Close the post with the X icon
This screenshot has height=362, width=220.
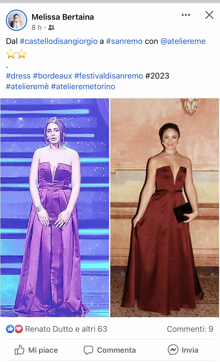coord(209,15)
